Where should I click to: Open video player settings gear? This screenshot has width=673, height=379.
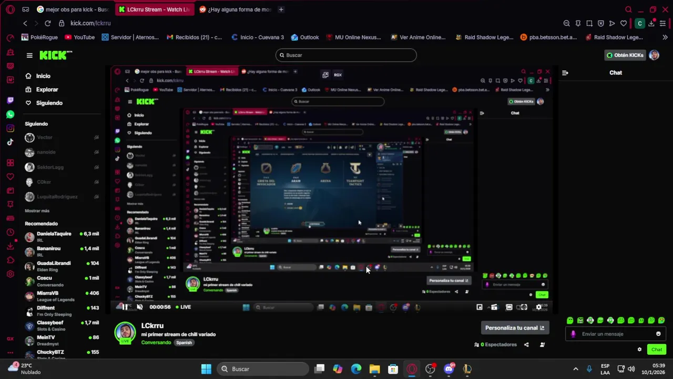[x=538, y=307]
